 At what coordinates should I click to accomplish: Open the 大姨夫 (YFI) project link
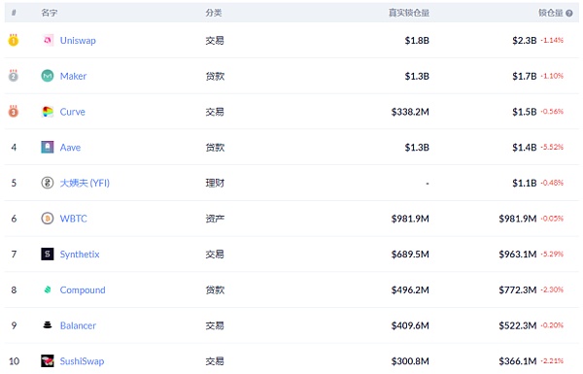coord(85,183)
